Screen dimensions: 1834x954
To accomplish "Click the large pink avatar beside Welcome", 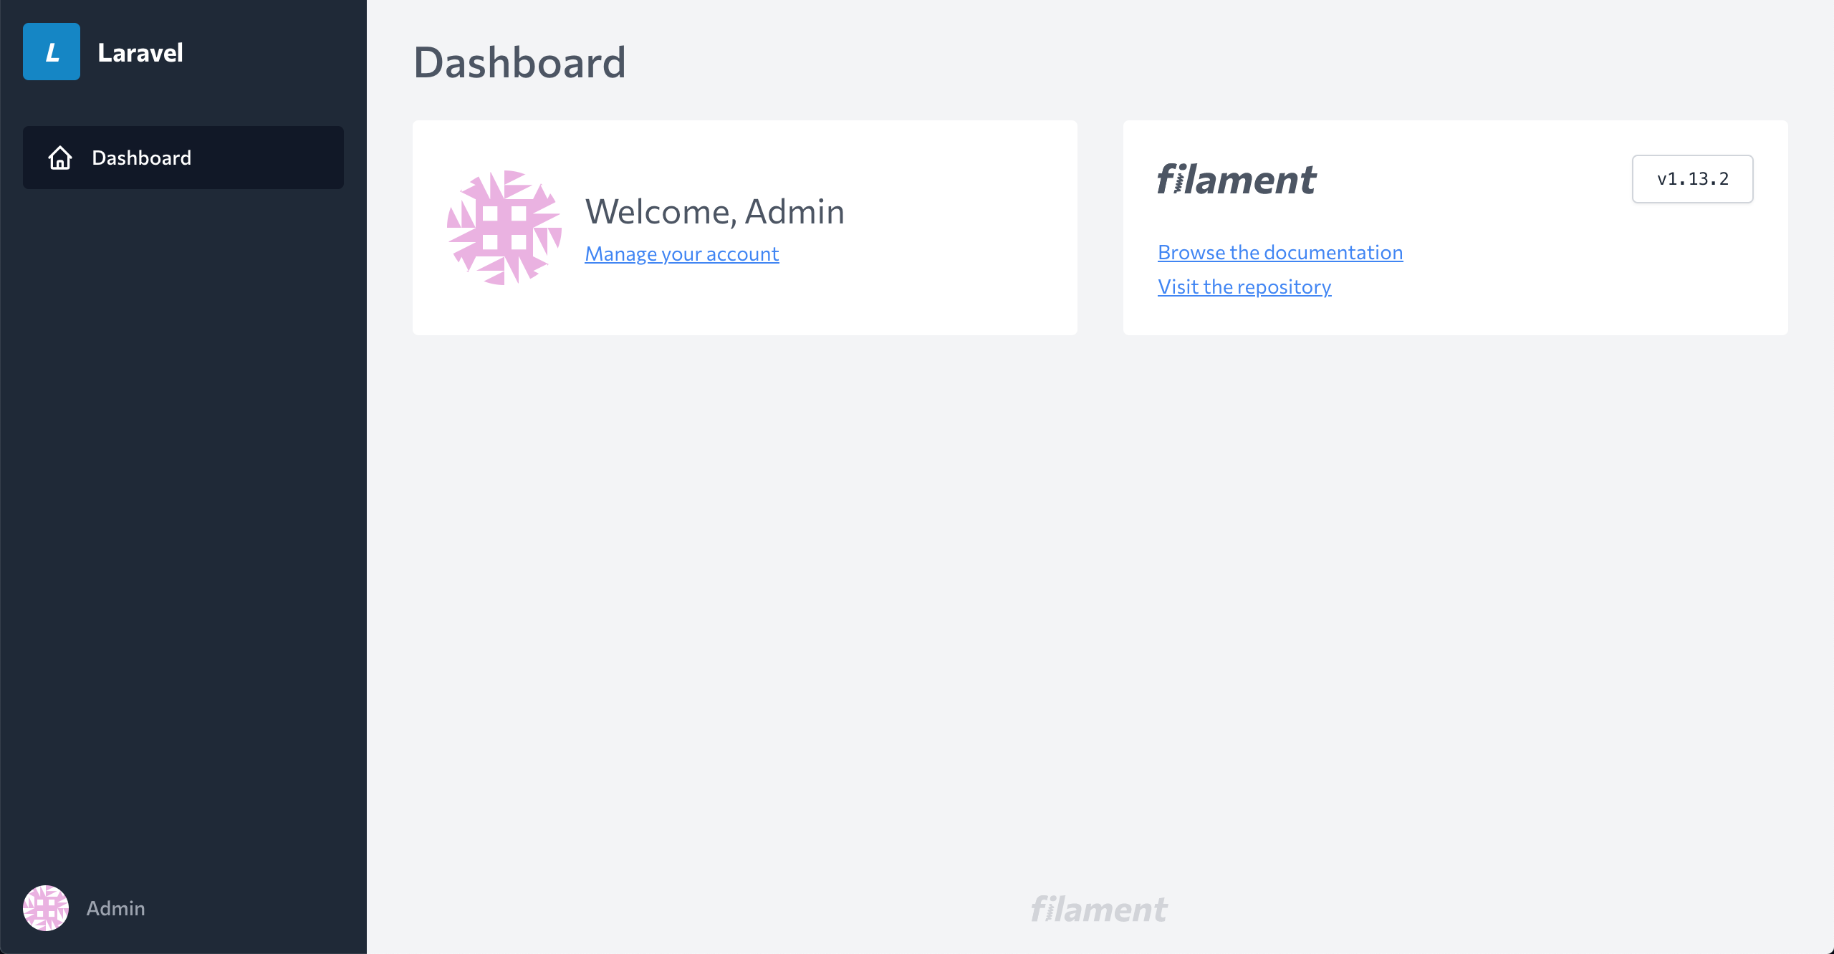I will pos(504,228).
